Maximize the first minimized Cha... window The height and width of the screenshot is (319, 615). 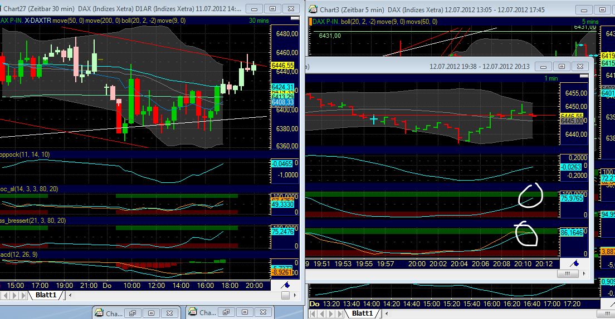point(151,313)
